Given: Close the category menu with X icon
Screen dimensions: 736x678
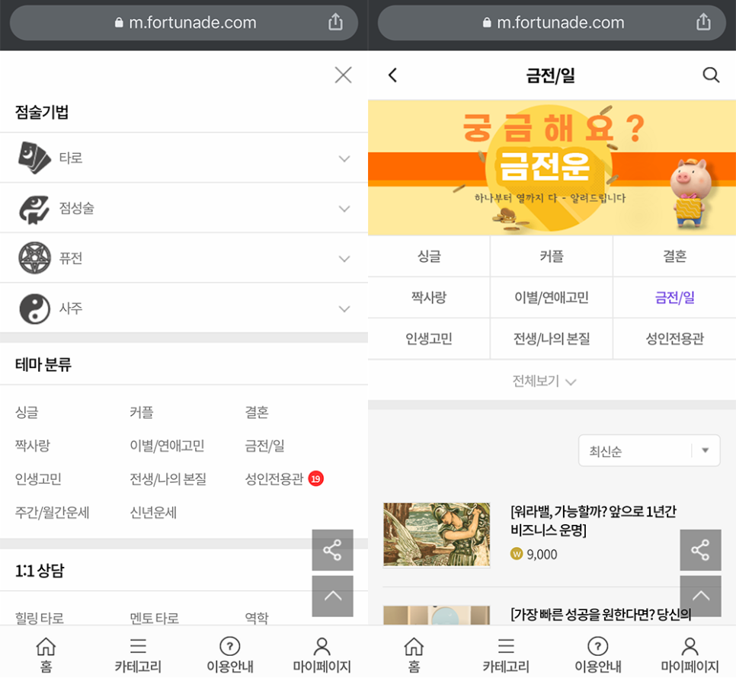Looking at the screenshot, I should 343,75.
